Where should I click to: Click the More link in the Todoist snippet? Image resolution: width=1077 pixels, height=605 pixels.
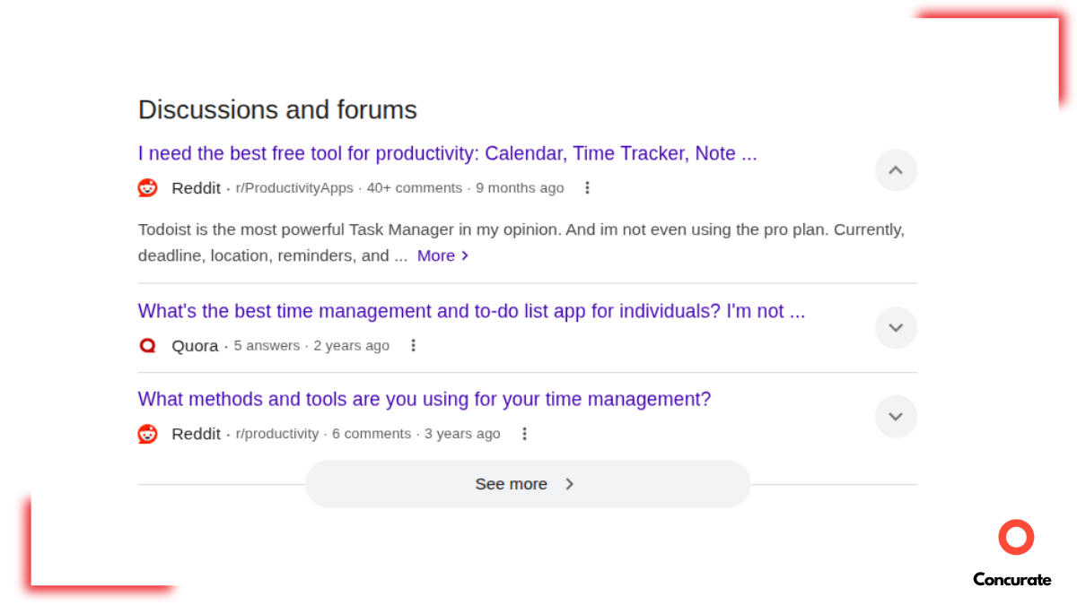click(436, 255)
